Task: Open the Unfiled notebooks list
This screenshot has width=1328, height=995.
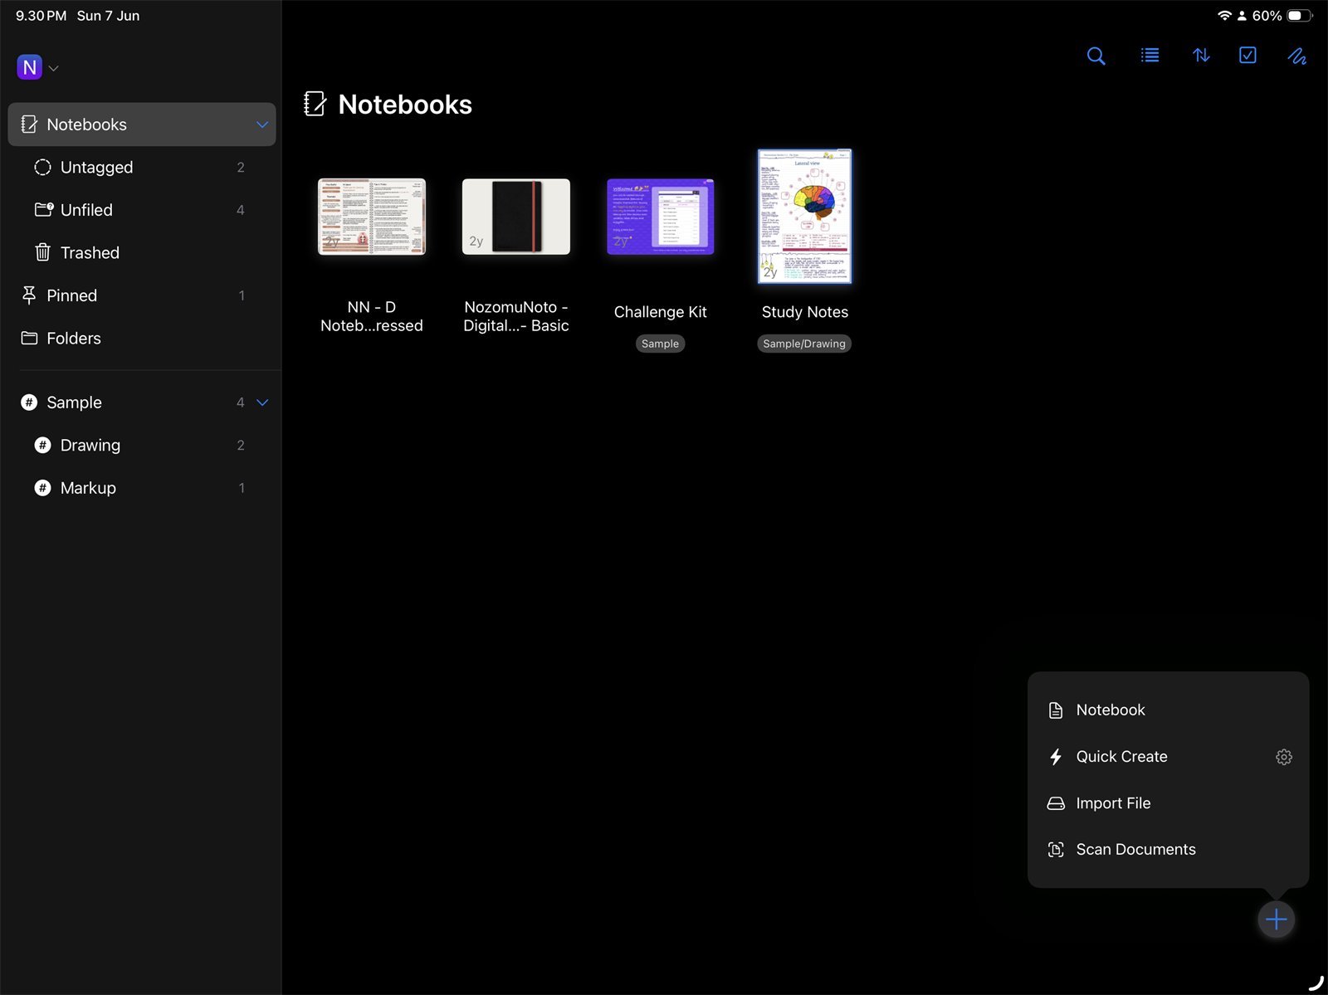Action: 142,210
